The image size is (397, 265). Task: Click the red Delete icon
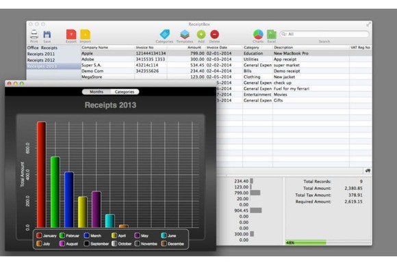tap(214, 34)
